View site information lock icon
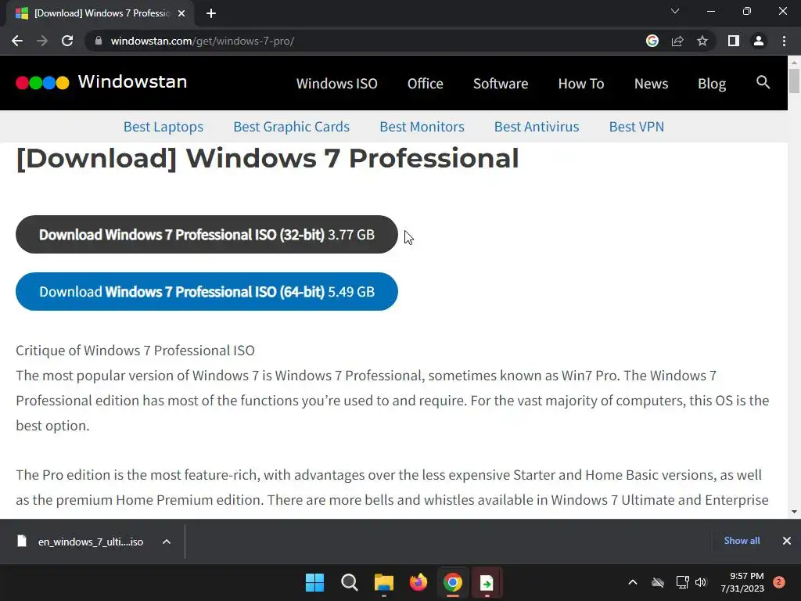The height and width of the screenshot is (601, 801). (x=99, y=41)
